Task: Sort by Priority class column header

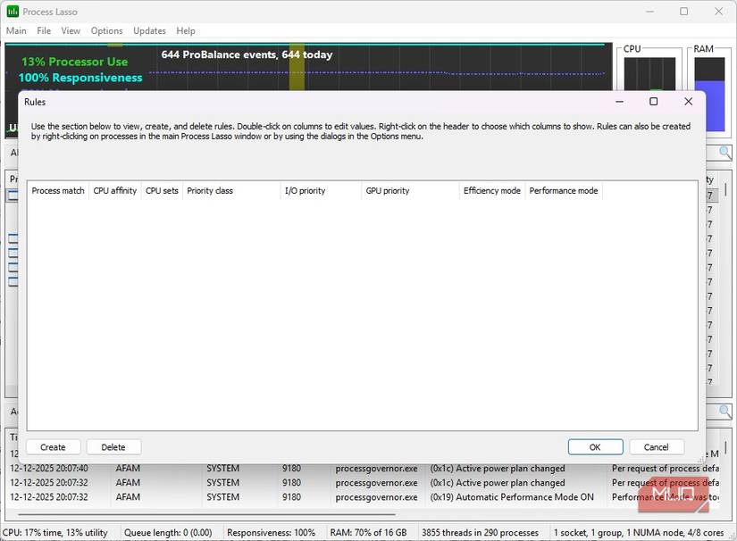Action: 231,191
